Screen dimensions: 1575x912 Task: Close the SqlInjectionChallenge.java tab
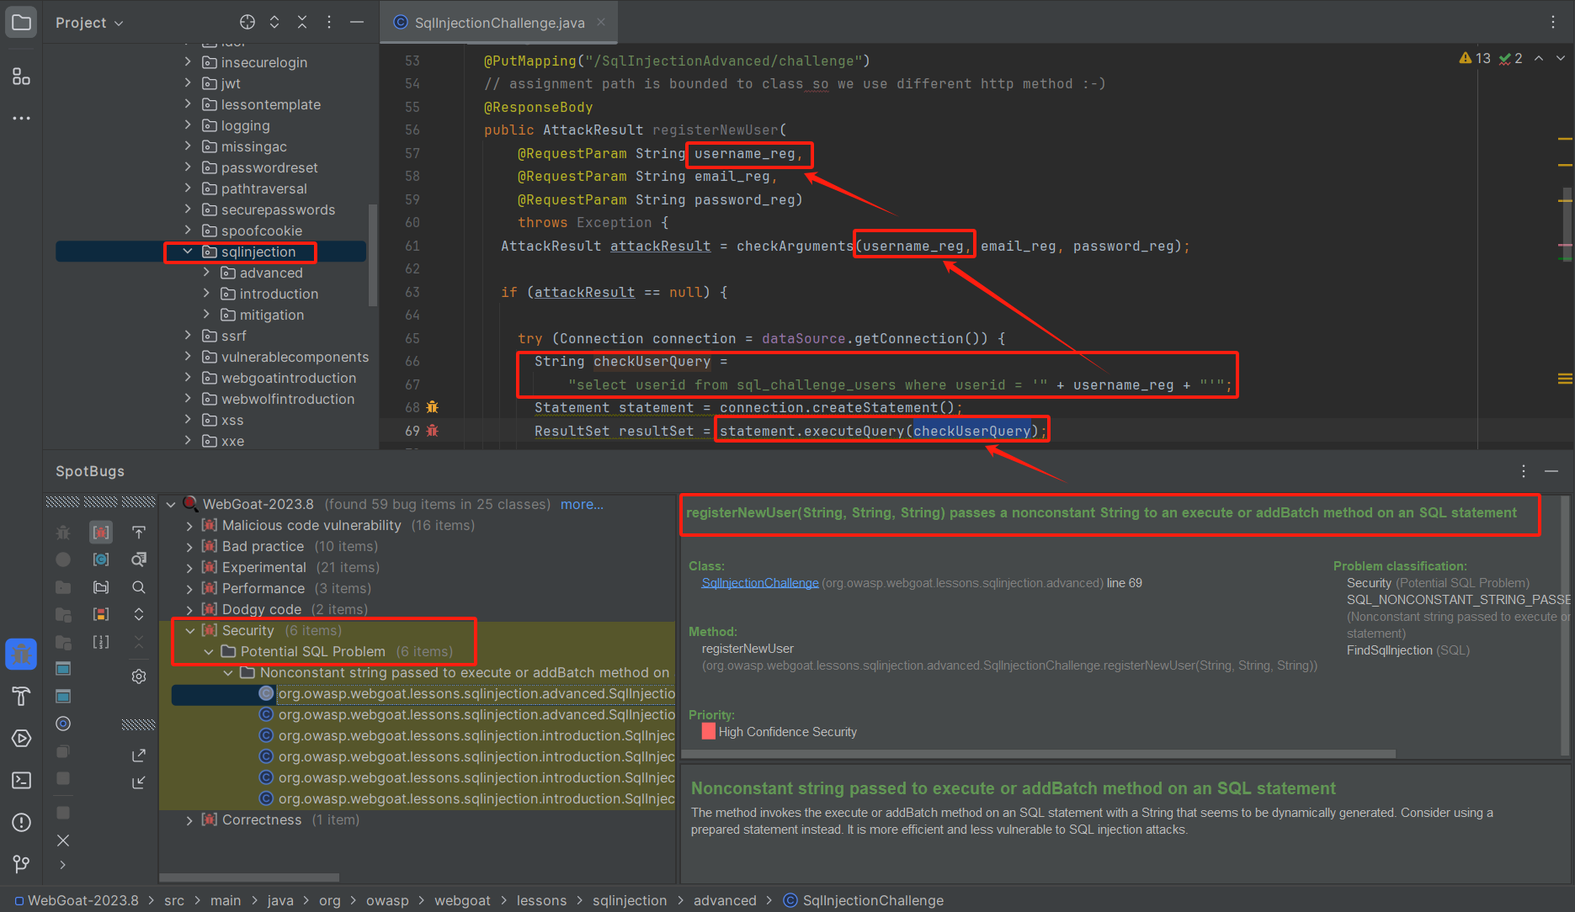601,22
